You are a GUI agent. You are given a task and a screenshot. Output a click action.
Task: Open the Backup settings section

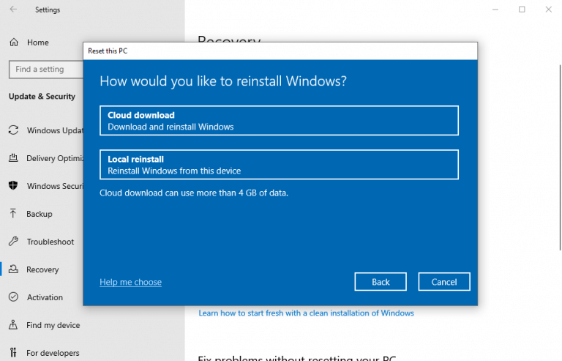coord(40,214)
